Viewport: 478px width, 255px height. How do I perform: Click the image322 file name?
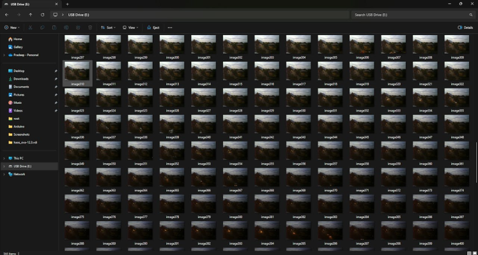tap(458, 84)
